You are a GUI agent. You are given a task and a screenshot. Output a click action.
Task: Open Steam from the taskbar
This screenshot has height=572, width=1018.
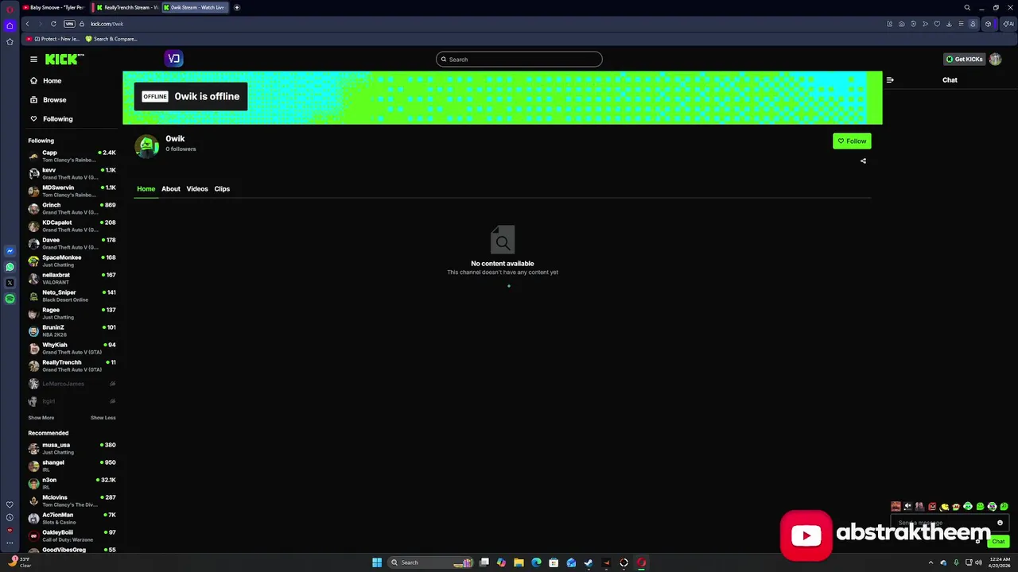[589, 562]
